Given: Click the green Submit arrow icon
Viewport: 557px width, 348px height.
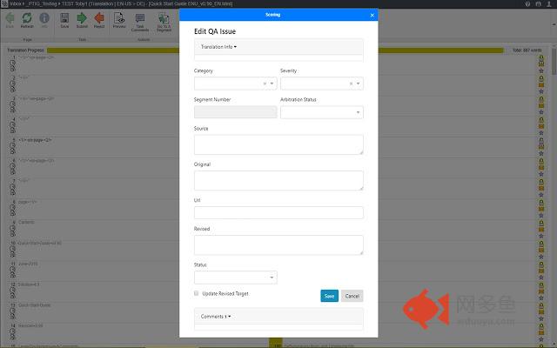Looking at the screenshot, I should tap(82, 17).
